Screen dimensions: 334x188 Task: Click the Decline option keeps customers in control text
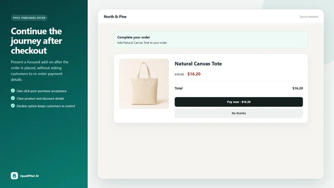pos(46,106)
